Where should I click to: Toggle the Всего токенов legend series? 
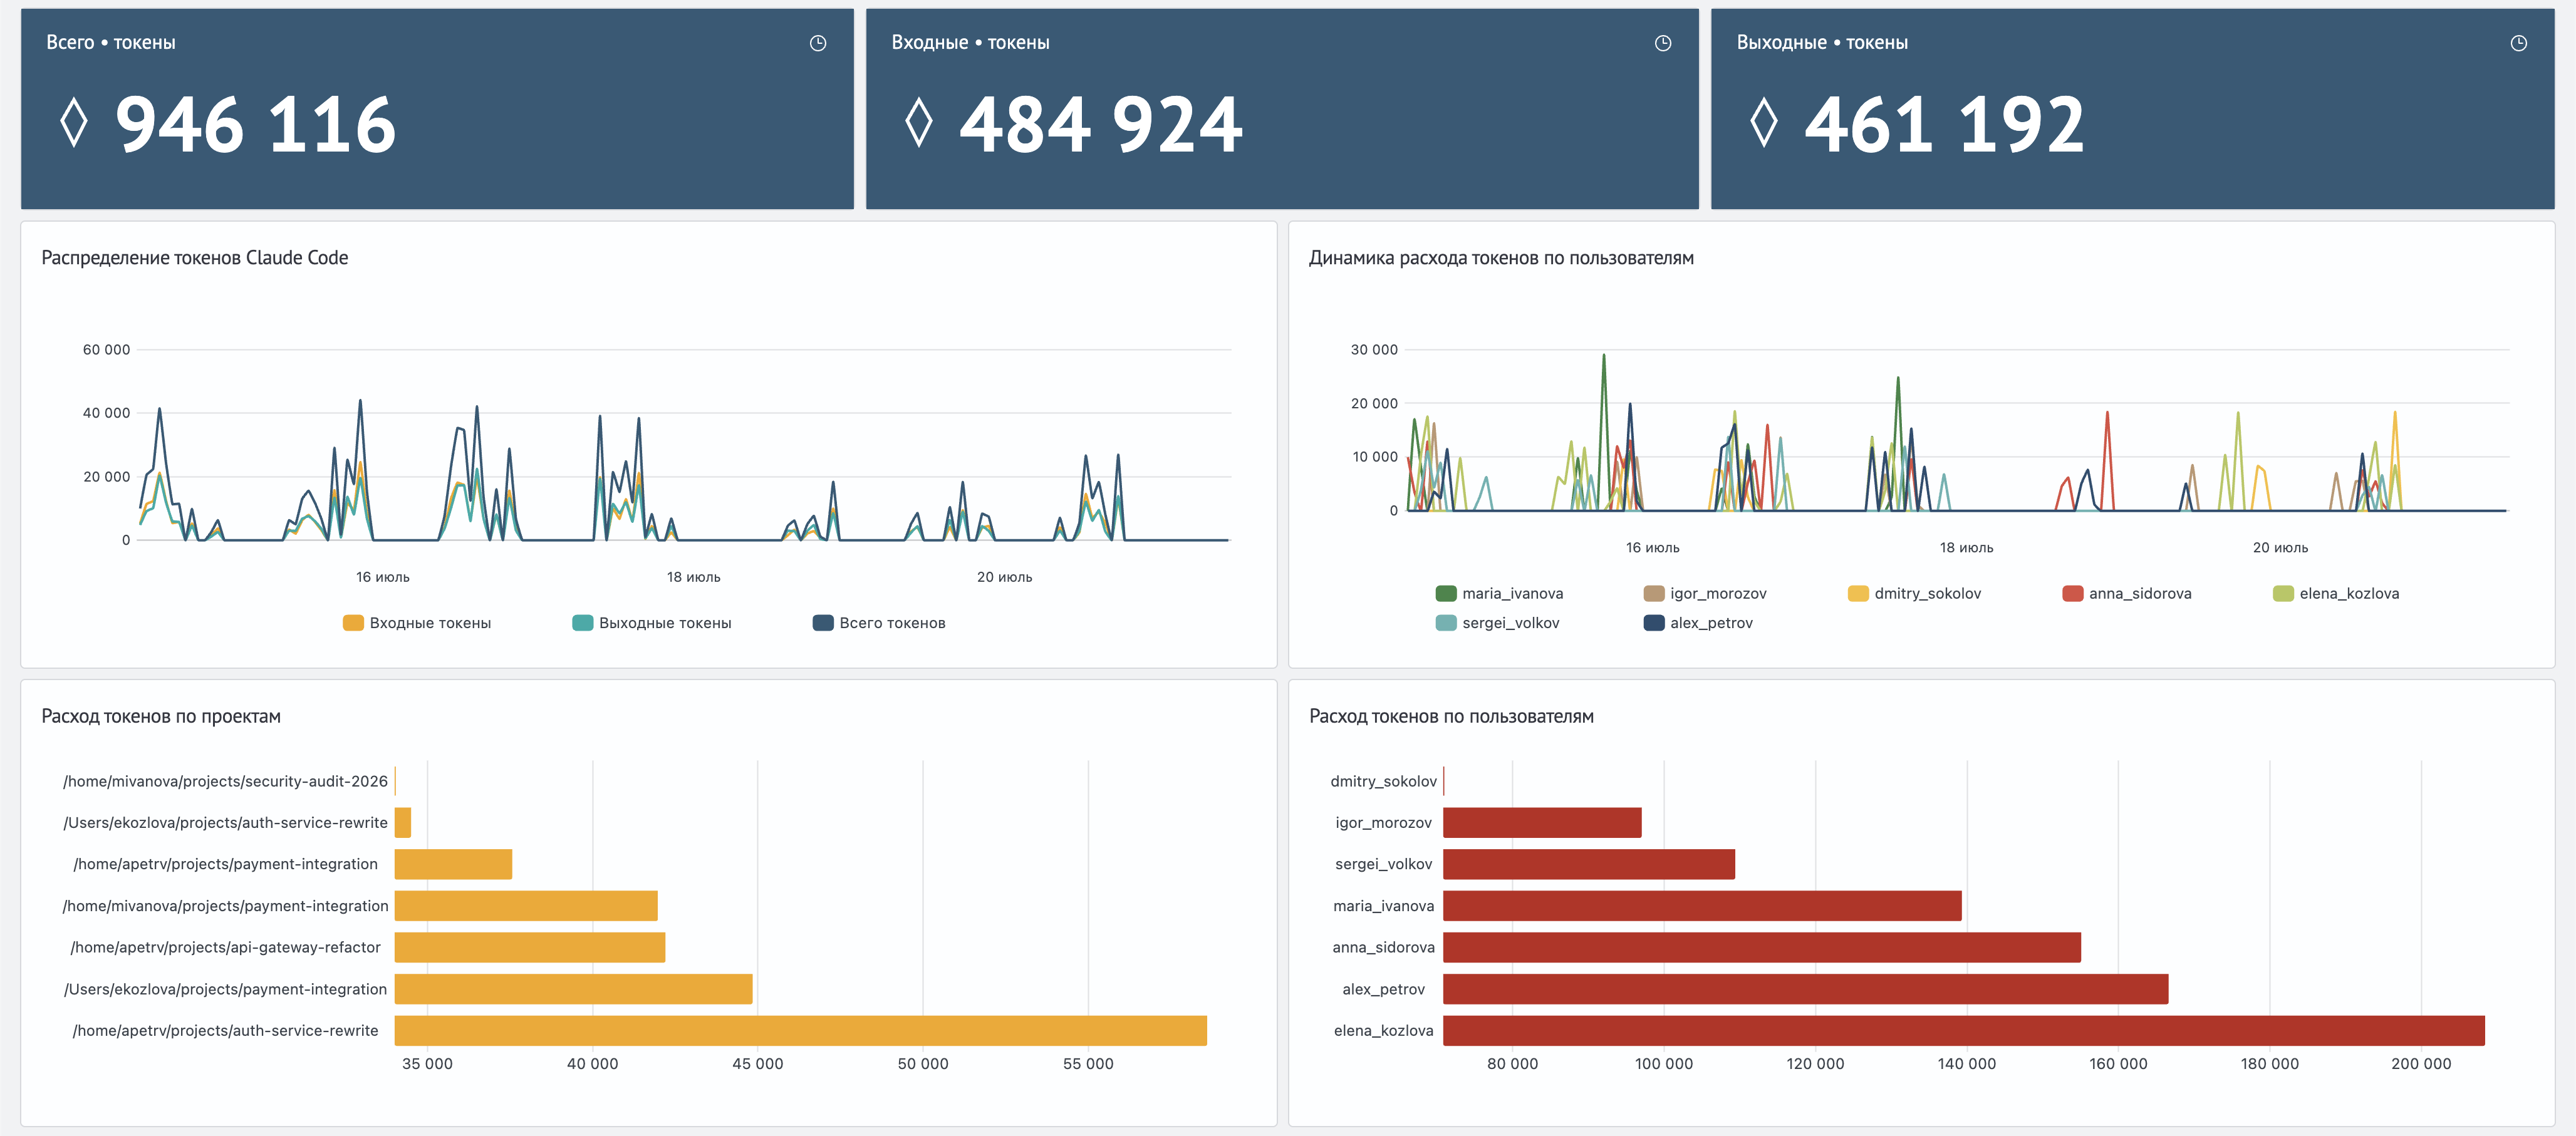coord(879,623)
